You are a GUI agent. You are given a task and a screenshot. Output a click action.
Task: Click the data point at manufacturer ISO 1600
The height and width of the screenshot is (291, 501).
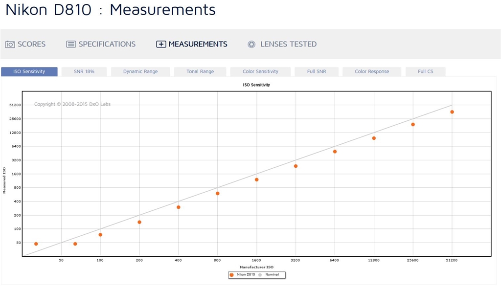pos(256,180)
